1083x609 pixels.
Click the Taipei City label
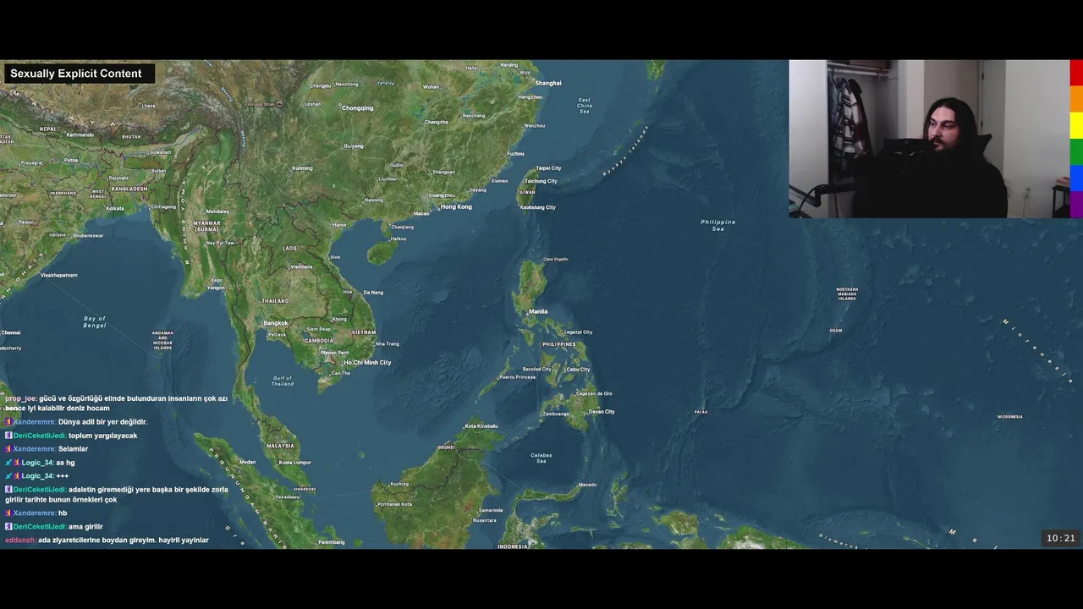tap(548, 168)
